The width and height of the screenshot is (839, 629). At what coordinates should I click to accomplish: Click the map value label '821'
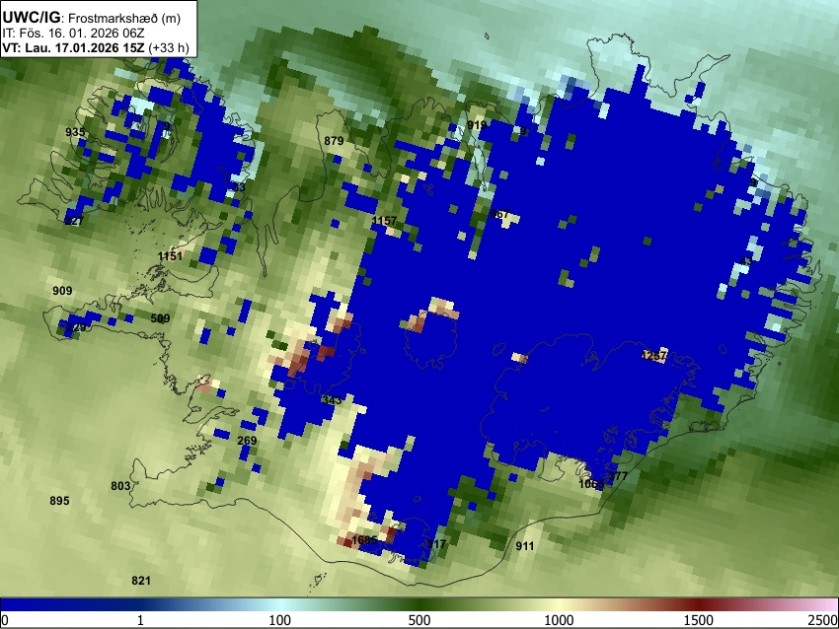tap(141, 581)
